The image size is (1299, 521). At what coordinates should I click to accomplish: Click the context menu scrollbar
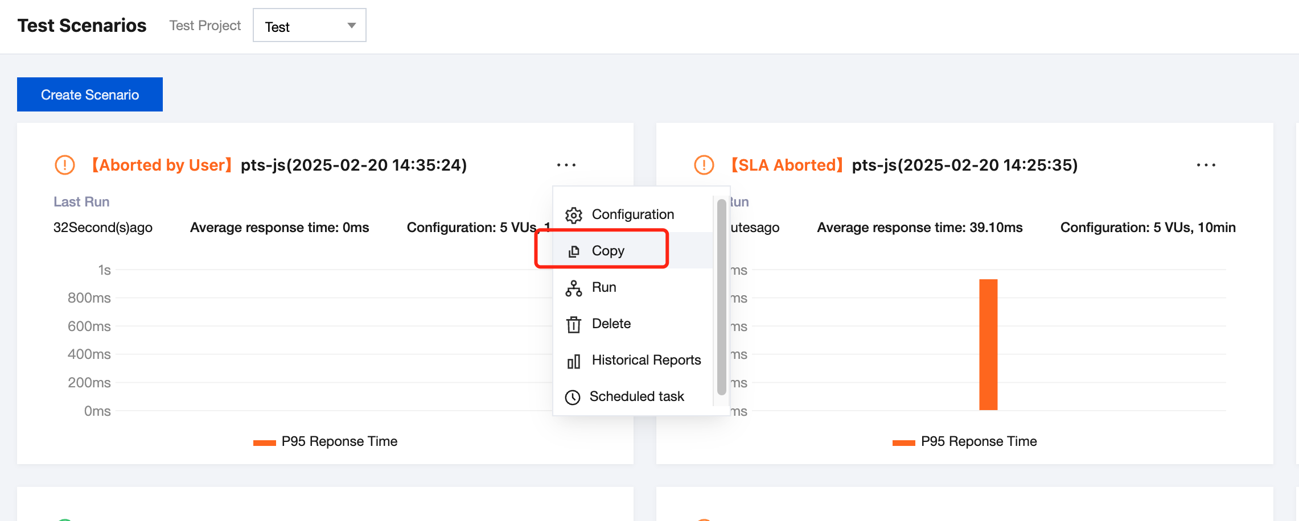coord(721,296)
